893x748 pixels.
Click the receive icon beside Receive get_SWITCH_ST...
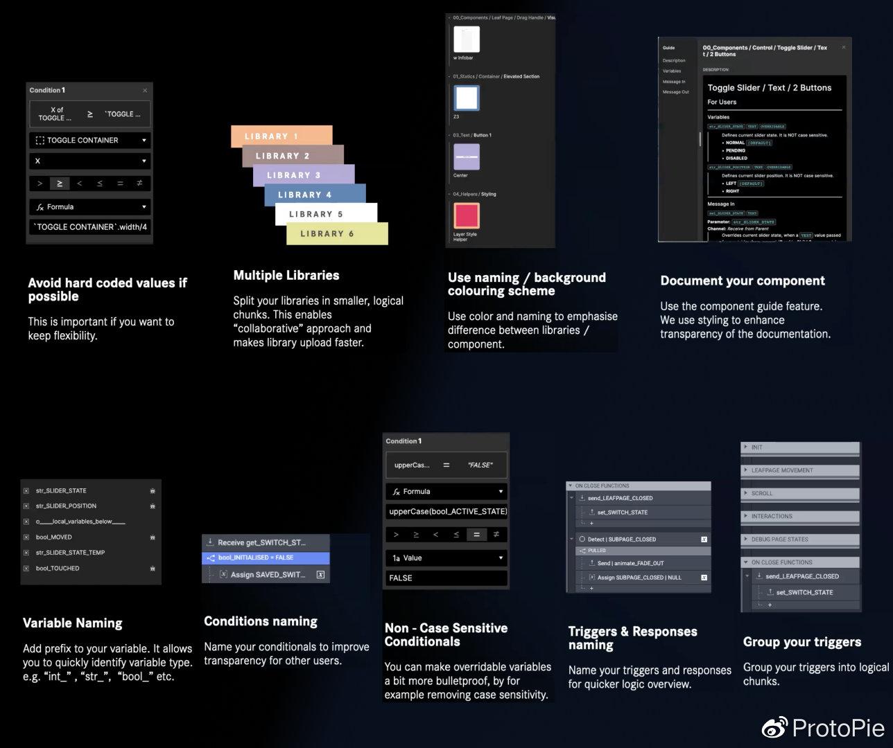click(210, 542)
